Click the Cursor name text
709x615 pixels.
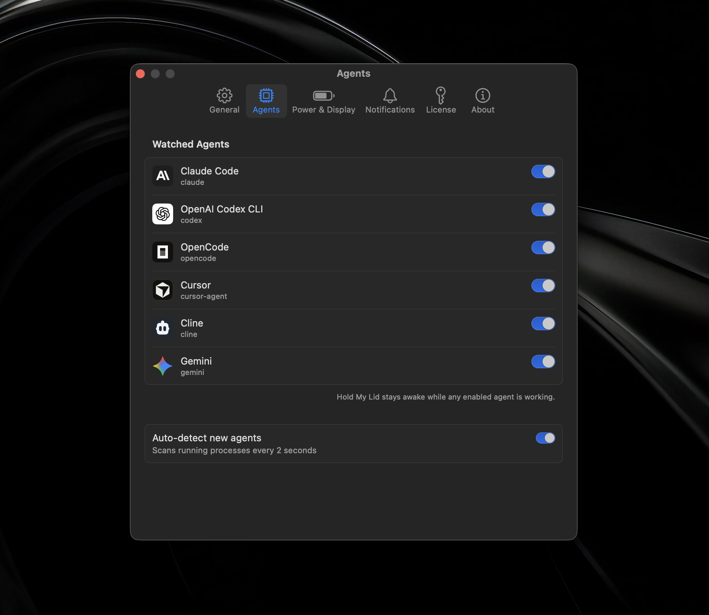196,285
